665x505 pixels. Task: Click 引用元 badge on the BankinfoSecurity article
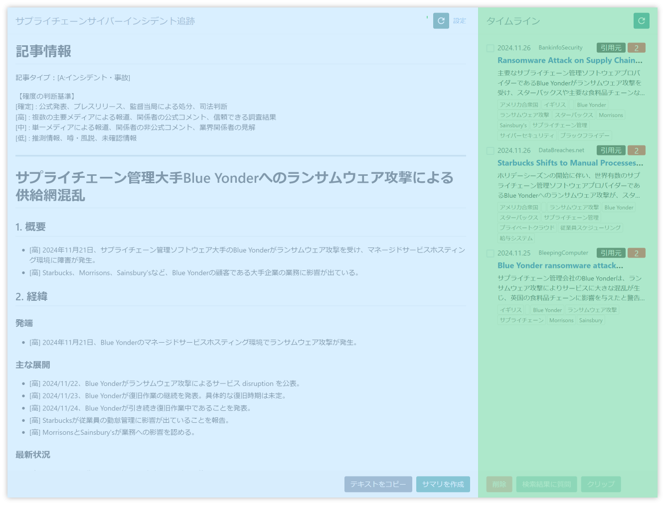tap(611, 48)
